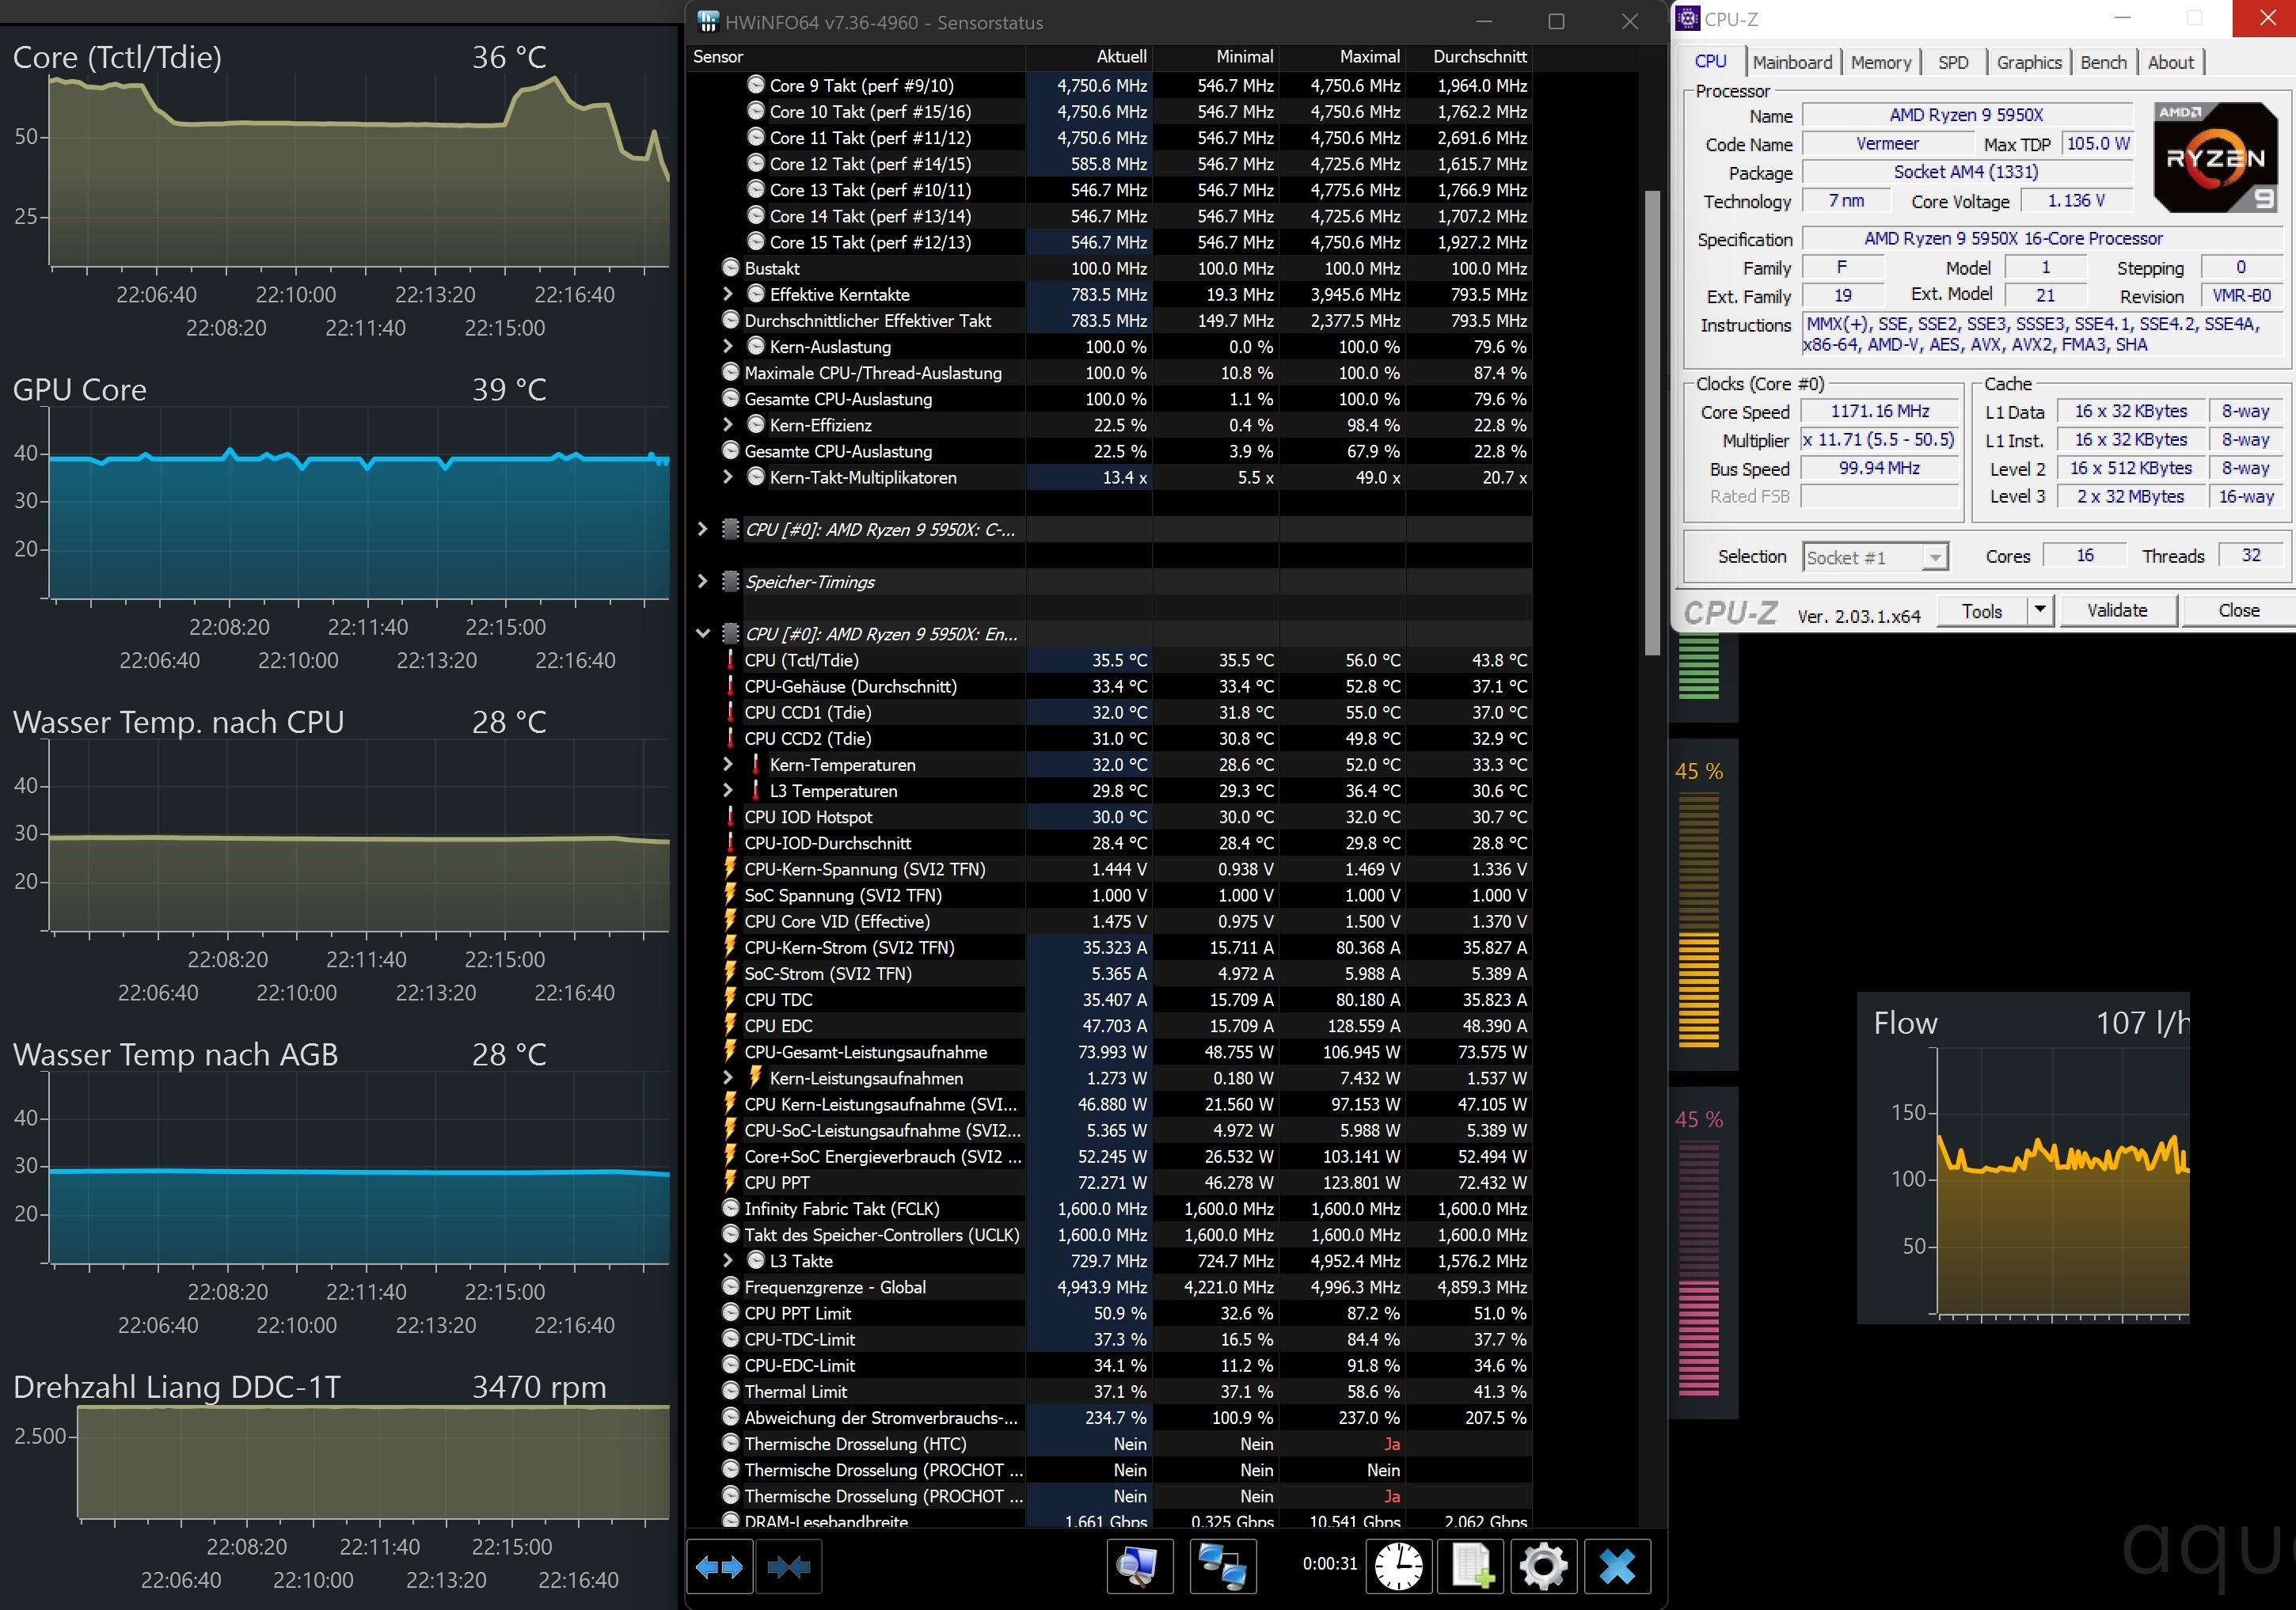Click the Core (Tctl/Tdie) temperature graph

click(x=359, y=170)
